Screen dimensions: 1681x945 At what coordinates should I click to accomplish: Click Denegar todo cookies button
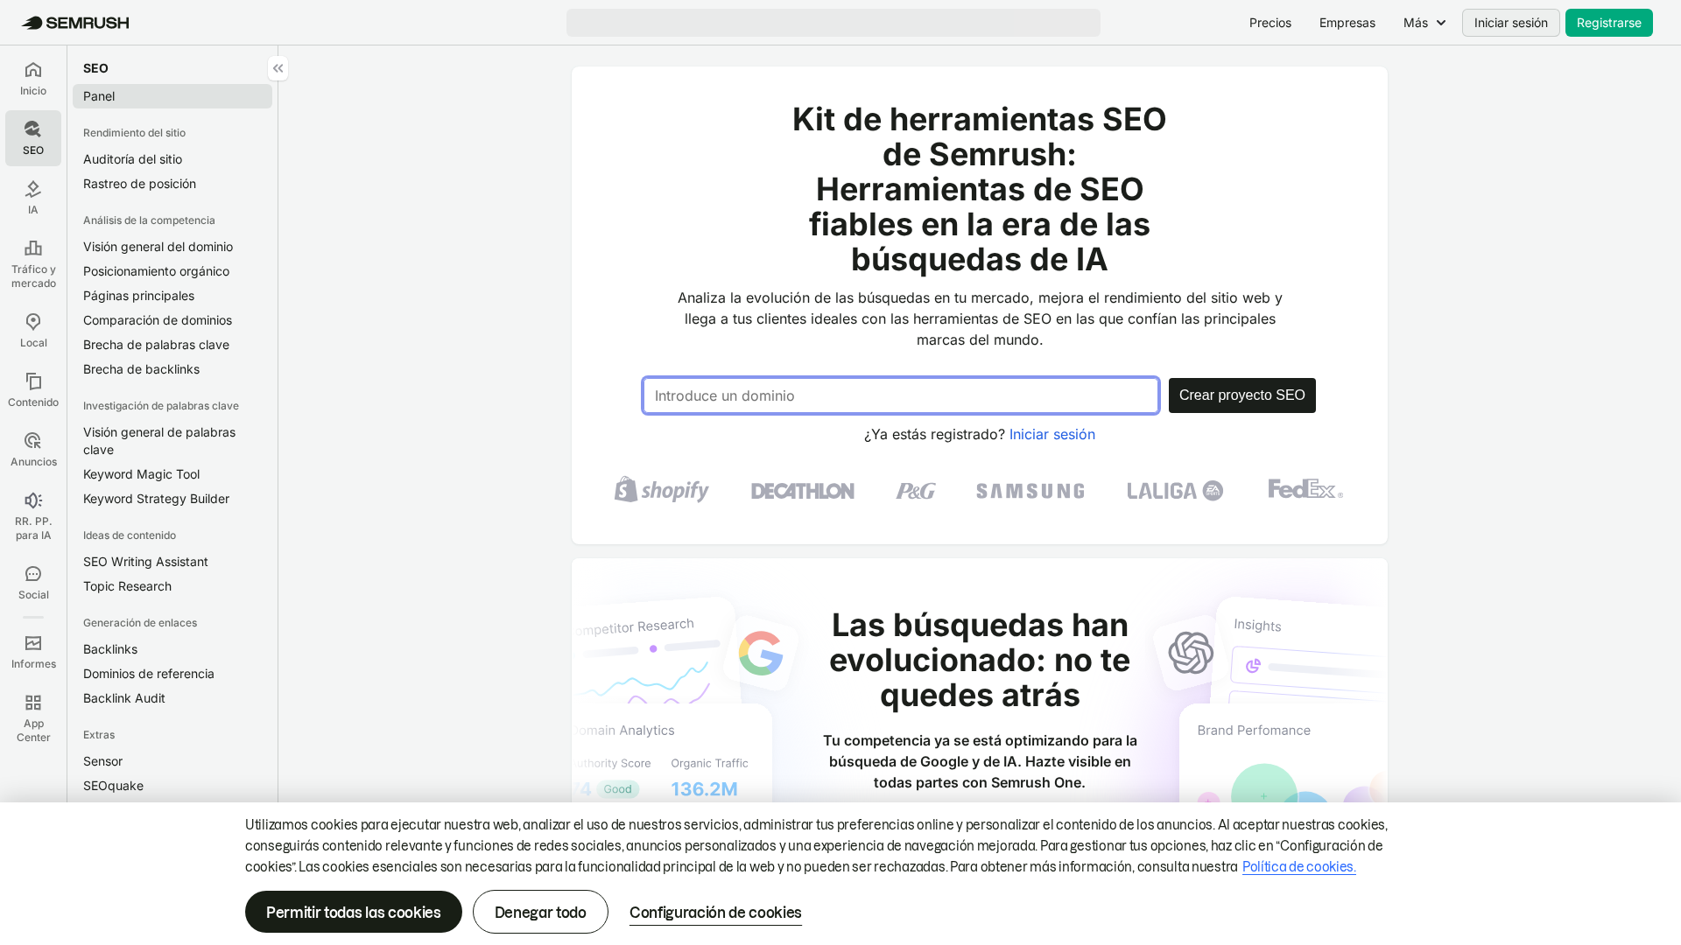pyautogui.click(x=540, y=912)
